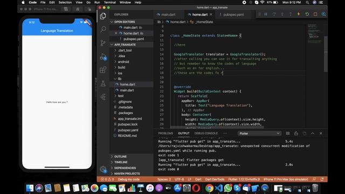Open the Selection menu in menu bar

[x=65, y=2]
